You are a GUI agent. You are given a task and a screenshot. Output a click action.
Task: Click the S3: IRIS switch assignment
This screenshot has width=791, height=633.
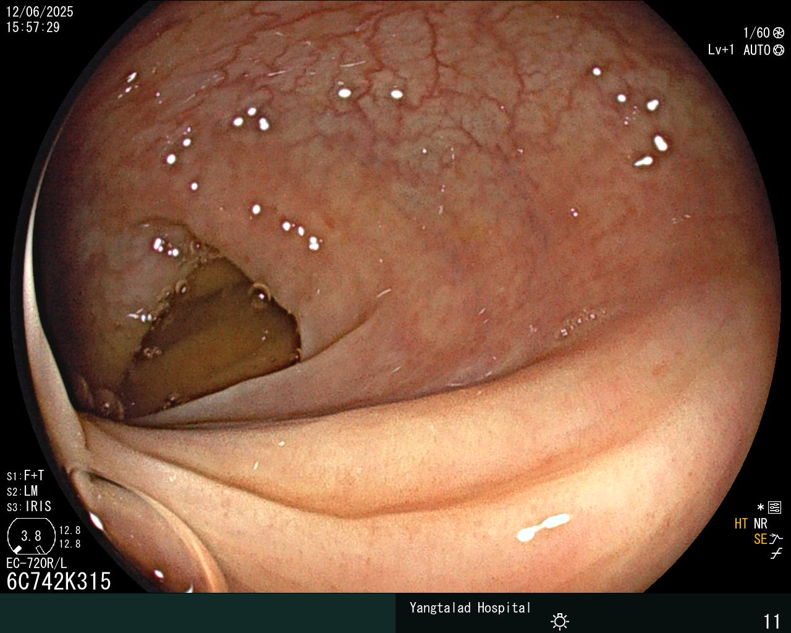tap(29, 506)
